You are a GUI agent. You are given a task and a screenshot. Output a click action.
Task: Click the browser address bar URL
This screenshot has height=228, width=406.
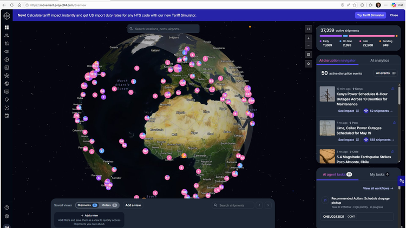[x=58, y=5]
